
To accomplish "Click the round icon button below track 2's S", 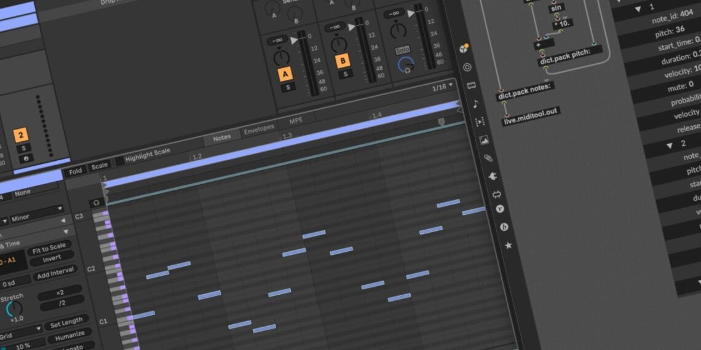I will 26,158.
